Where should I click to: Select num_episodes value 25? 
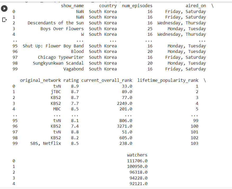pos(150,29)
